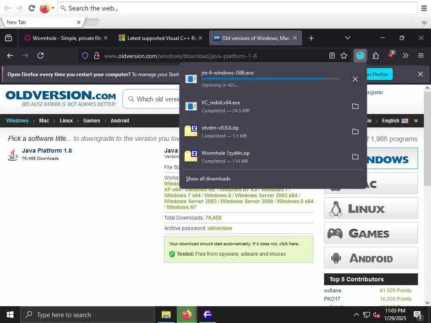Viewport: 431px width, 323px height.
Task: Click Show all downloads
Action: point(208,179)
